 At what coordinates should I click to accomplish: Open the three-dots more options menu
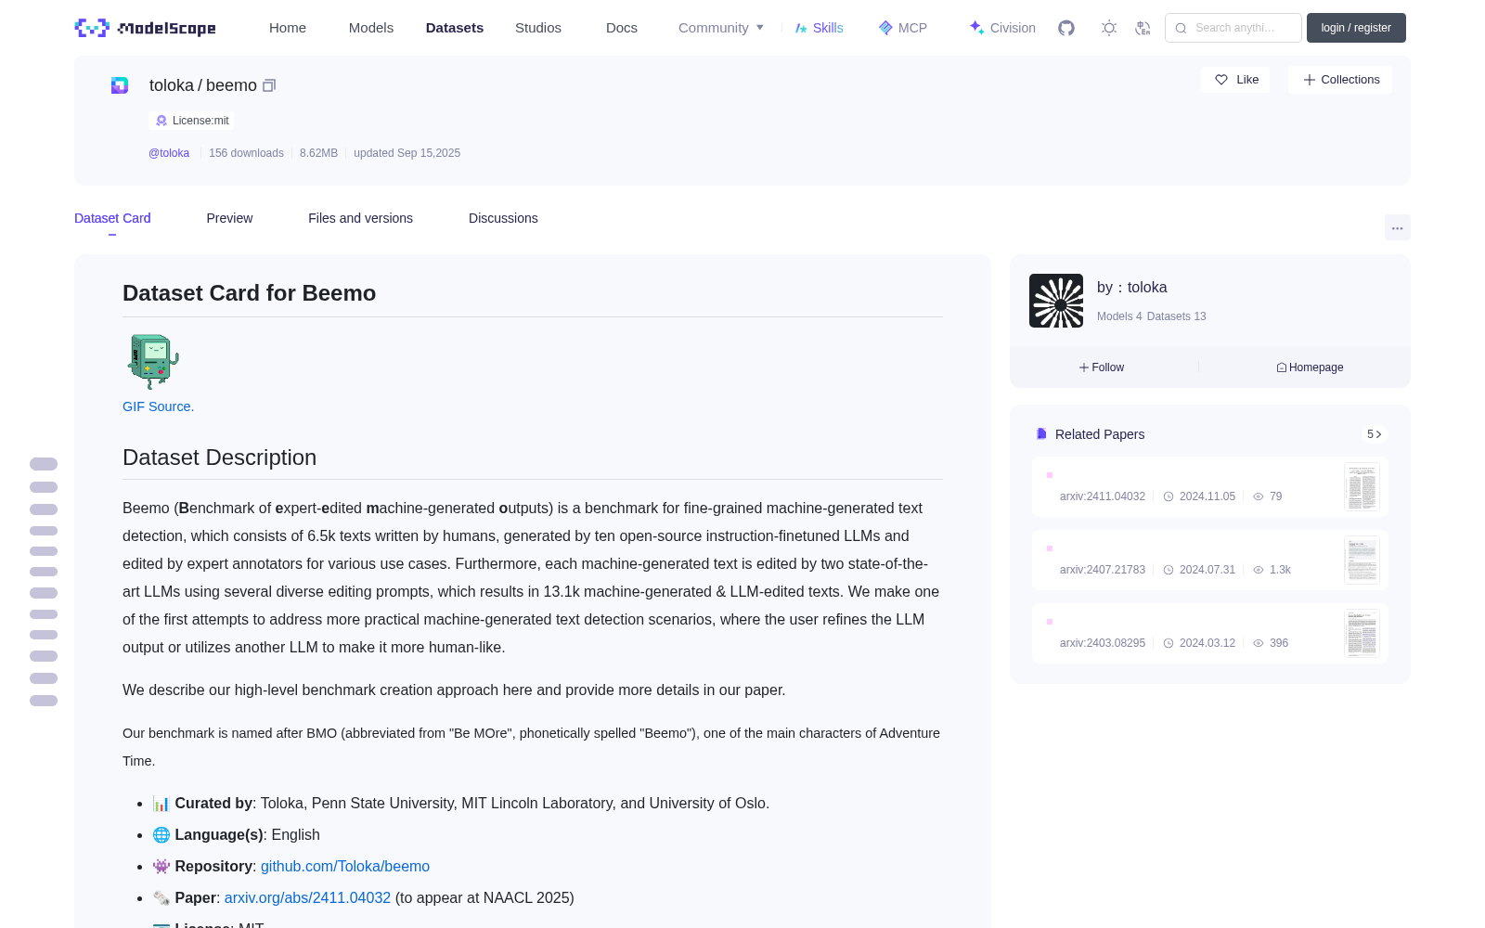1397,227
